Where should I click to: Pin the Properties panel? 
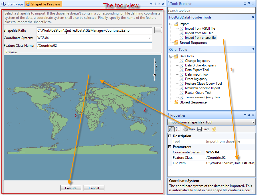click(249, 115)
